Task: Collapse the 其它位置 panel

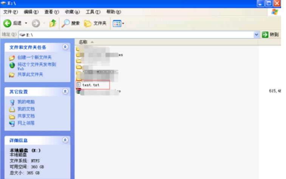Action: click(x=65, y=91)
